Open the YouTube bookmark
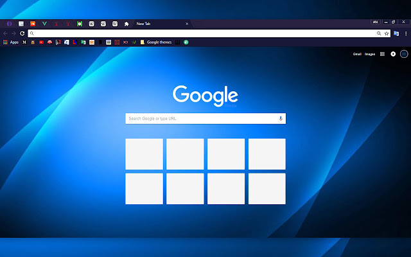Screen dimensions: 411x257 41,42
